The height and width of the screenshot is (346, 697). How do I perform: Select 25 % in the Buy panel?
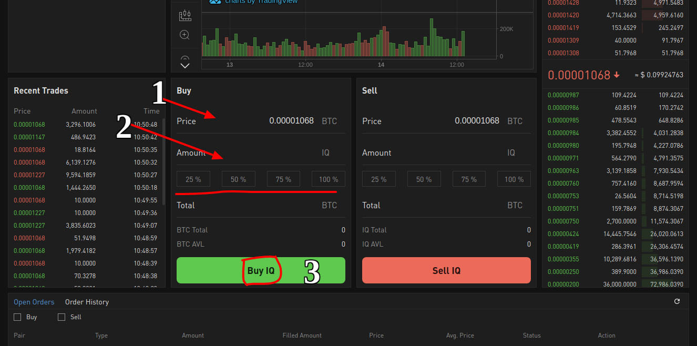point(193,179)
